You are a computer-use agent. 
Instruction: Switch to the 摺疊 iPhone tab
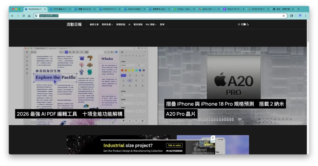[x=84, y=9]
